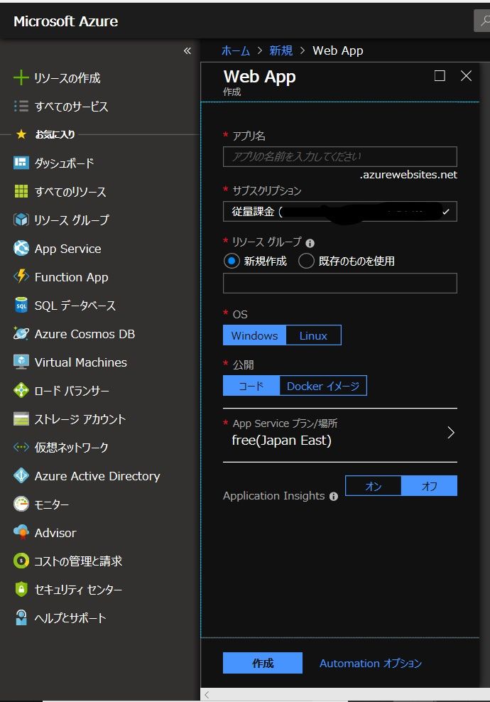Click the .azurewebsites.net suffix text

point(408,175)
